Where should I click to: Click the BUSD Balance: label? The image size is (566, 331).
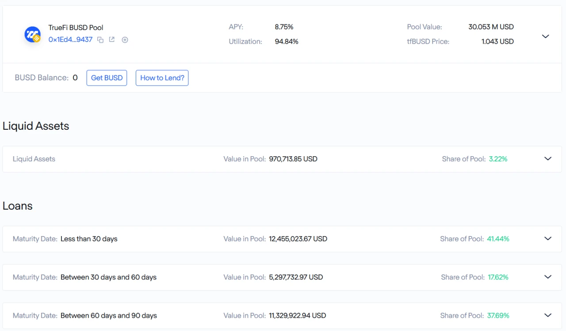[x=42, y=78]
